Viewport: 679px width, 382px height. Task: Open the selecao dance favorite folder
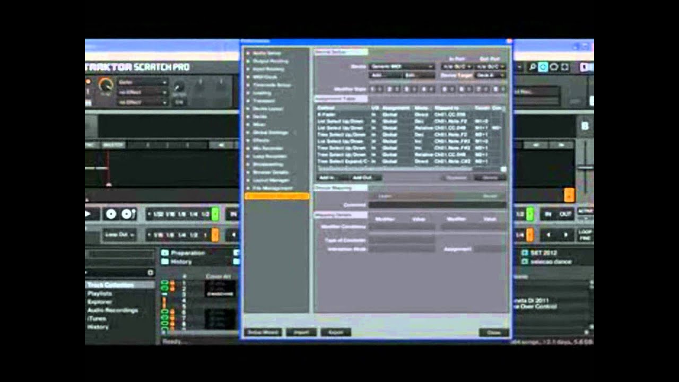point(545,262)
